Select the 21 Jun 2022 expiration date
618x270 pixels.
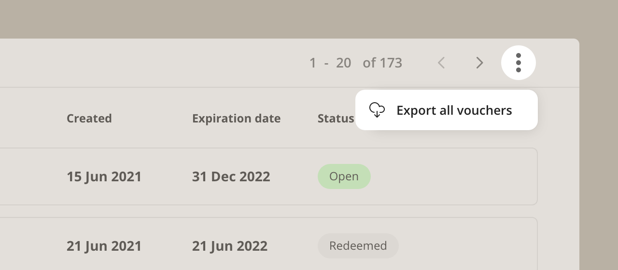[x=230, y=246]
